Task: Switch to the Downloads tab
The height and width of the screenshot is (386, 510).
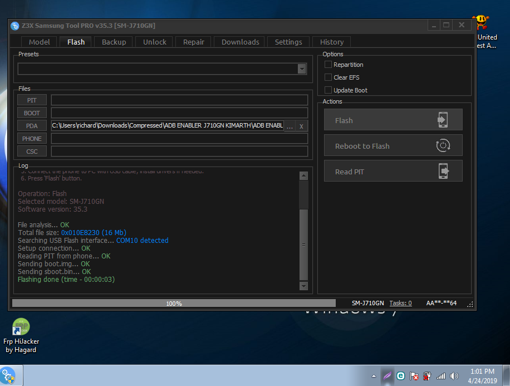Action: coord(241,42)
